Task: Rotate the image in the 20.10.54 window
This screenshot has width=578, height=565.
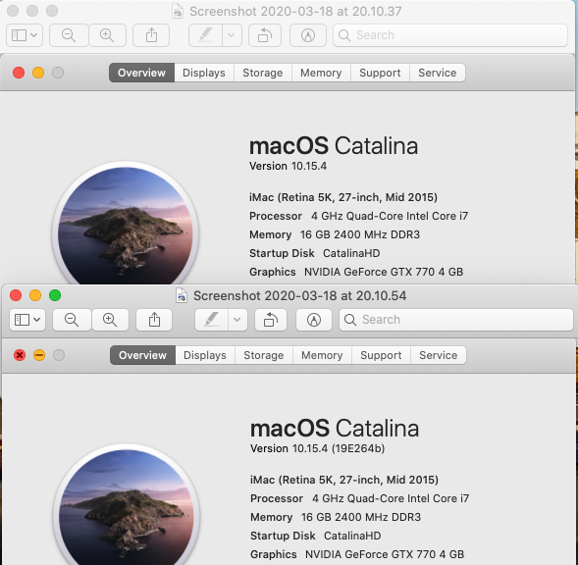Action: click(x=271, y=320)
